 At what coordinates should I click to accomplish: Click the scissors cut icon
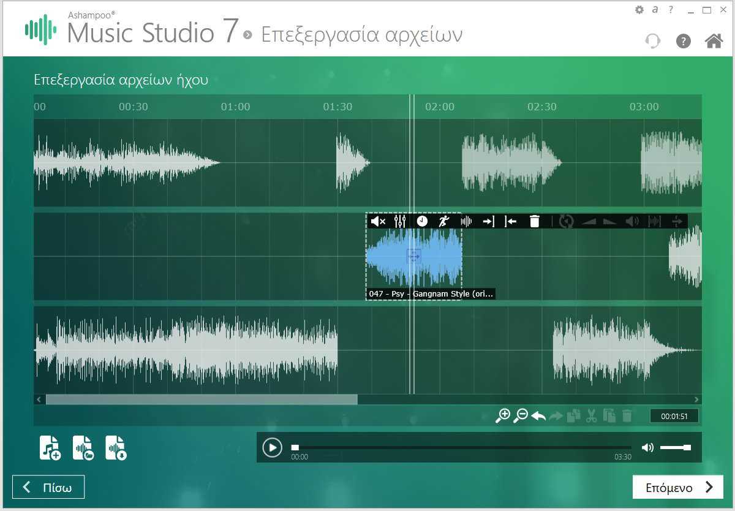click(591, 416)
